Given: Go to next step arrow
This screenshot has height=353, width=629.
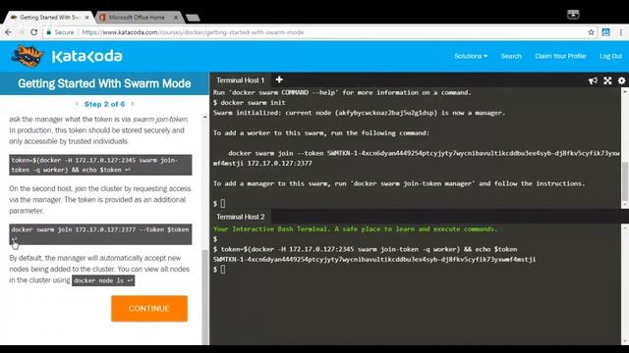Looking at the screenshot, I should click(x=133, y=104).
